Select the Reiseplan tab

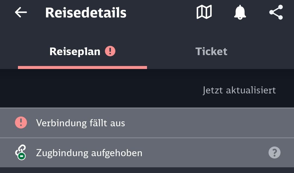(75, 51)
